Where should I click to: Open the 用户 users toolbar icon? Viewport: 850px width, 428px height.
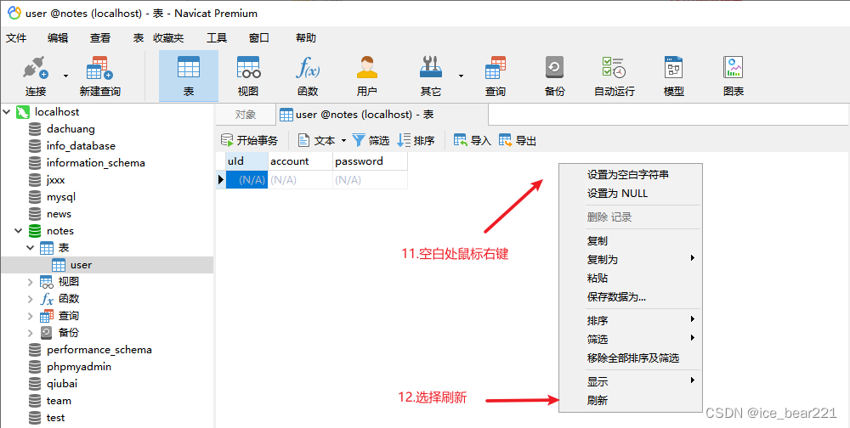[x=367, y=68]
